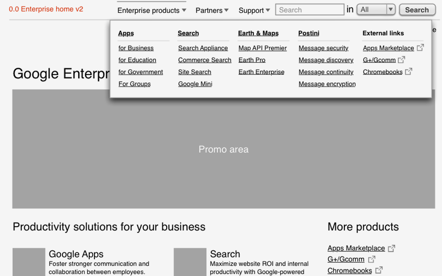Open the 'All' search scope combo box
This screenshot has height=276, width=442.
click(x=376, y=9)
